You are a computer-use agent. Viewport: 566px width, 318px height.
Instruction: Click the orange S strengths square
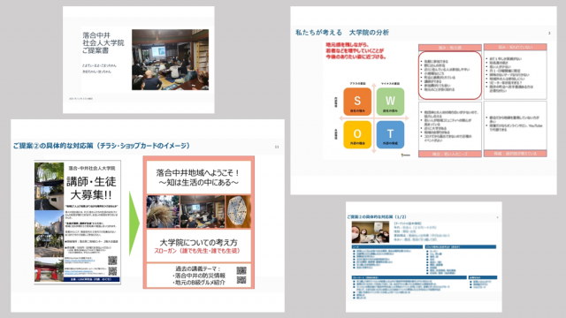coord(357,102)
